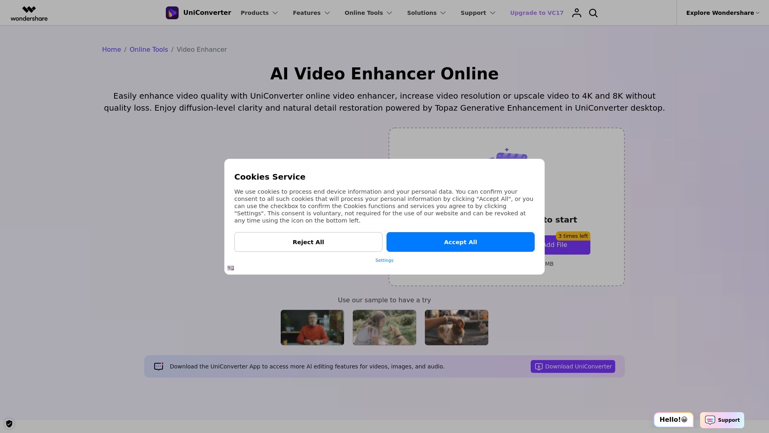Expand the Online Tools menu
The image size is (769, 433).
(368, 13)
